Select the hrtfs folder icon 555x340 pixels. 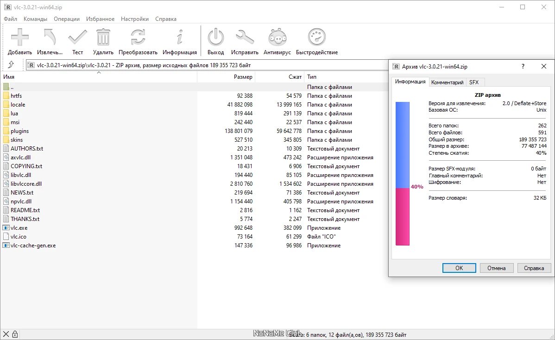point(6,95)
